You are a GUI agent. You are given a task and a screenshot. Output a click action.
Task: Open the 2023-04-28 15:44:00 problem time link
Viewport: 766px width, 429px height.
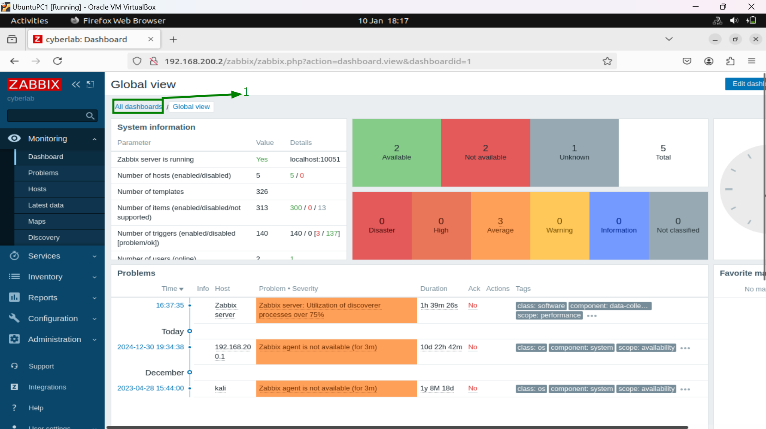tap(150, 388)
